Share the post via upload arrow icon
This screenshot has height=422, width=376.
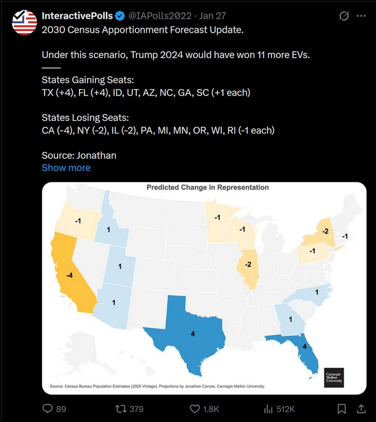(x=361, y=409)
